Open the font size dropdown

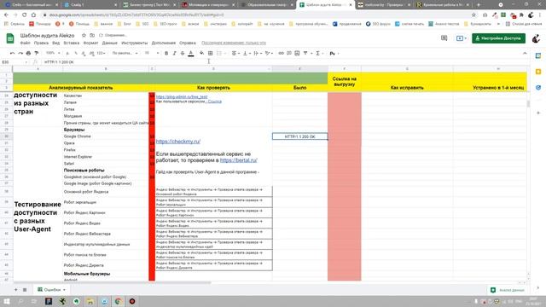(152, 53)
